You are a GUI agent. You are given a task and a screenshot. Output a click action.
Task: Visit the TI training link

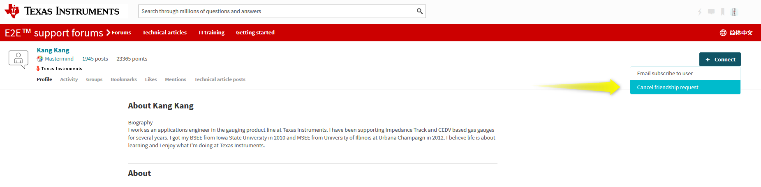pyautogui.click(x=211, y=33)
